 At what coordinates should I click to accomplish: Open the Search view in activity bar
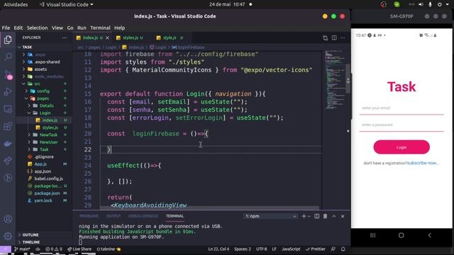8,57
